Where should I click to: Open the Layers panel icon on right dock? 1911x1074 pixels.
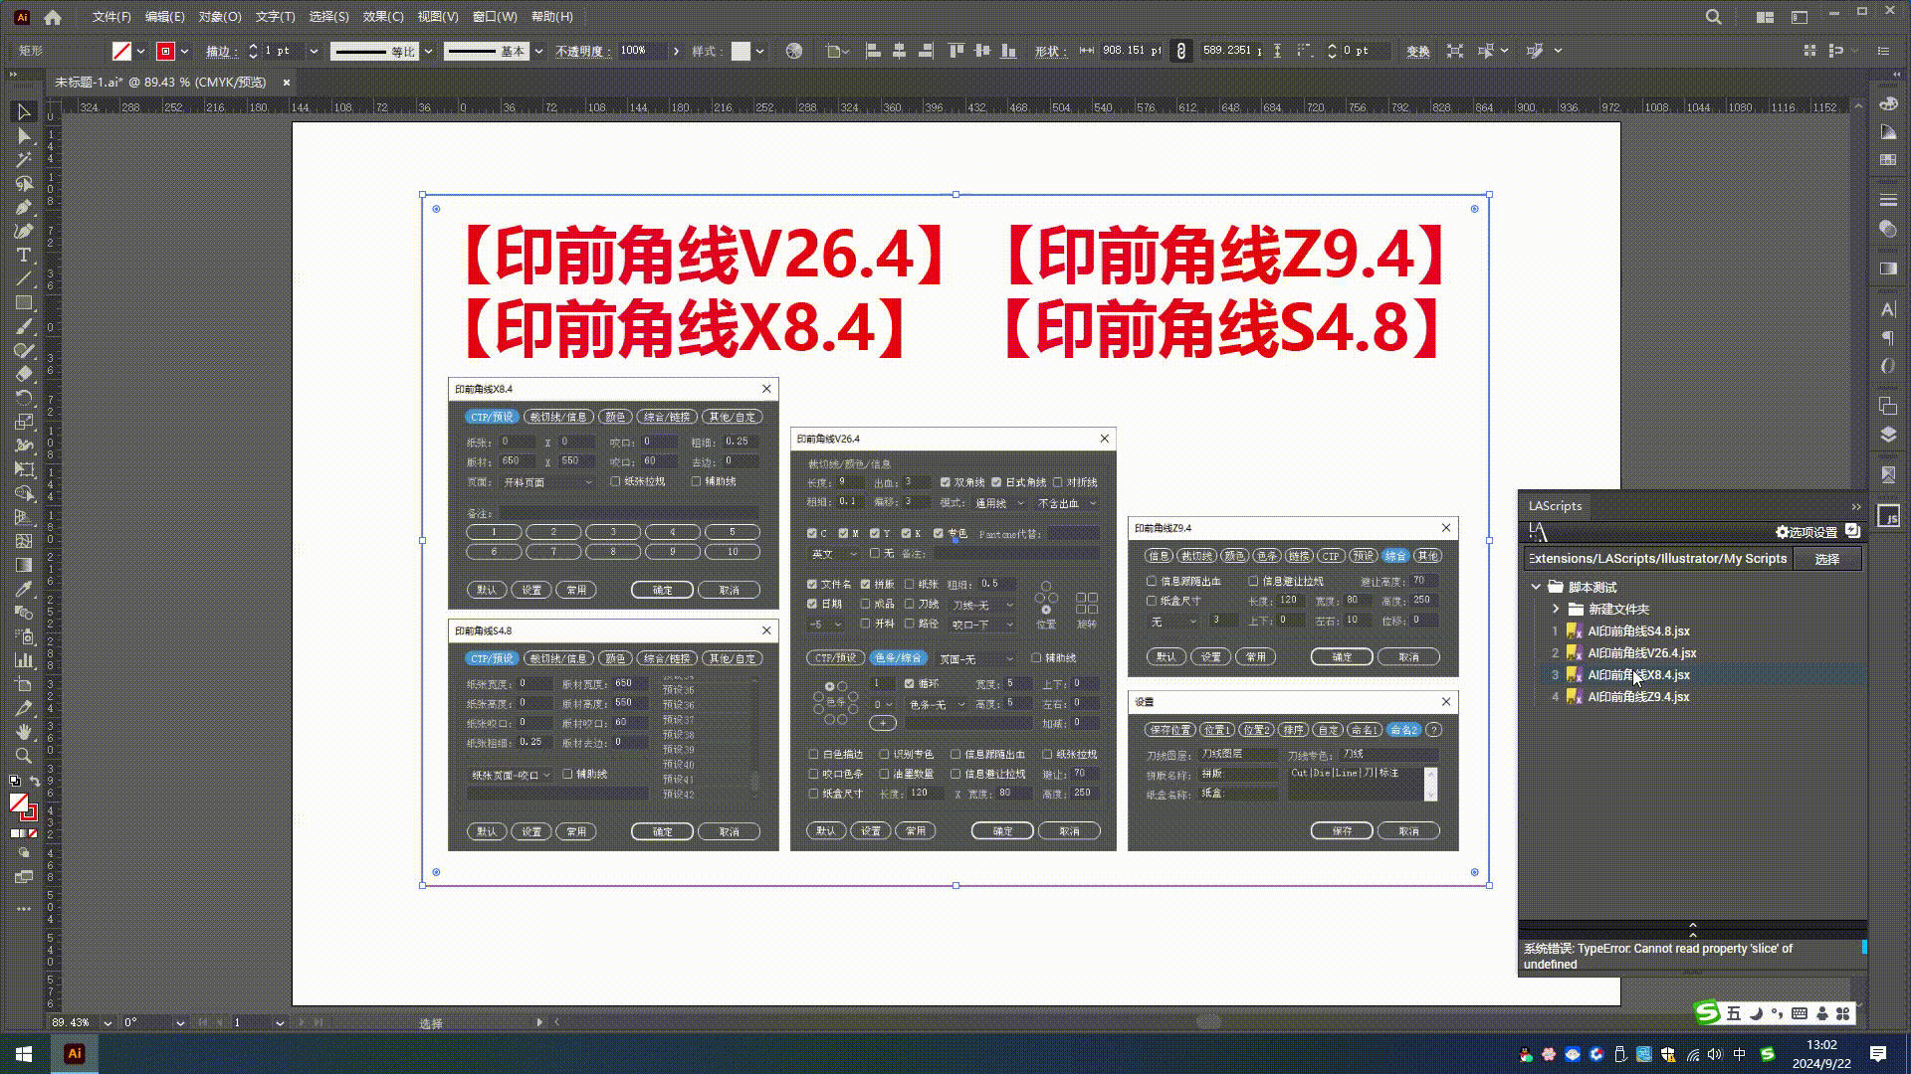[1888, 435]
